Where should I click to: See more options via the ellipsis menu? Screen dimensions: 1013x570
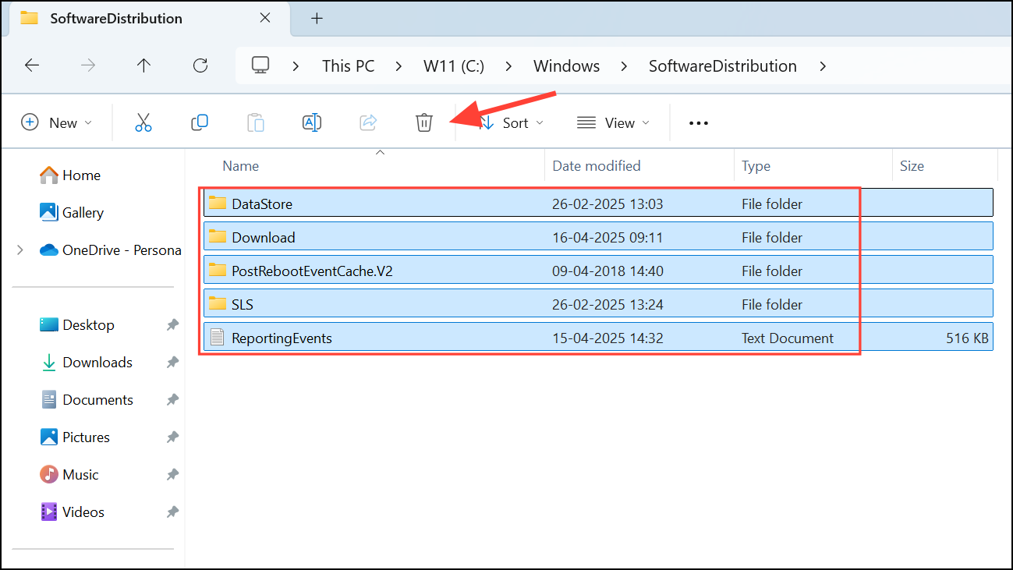(698, 122)
